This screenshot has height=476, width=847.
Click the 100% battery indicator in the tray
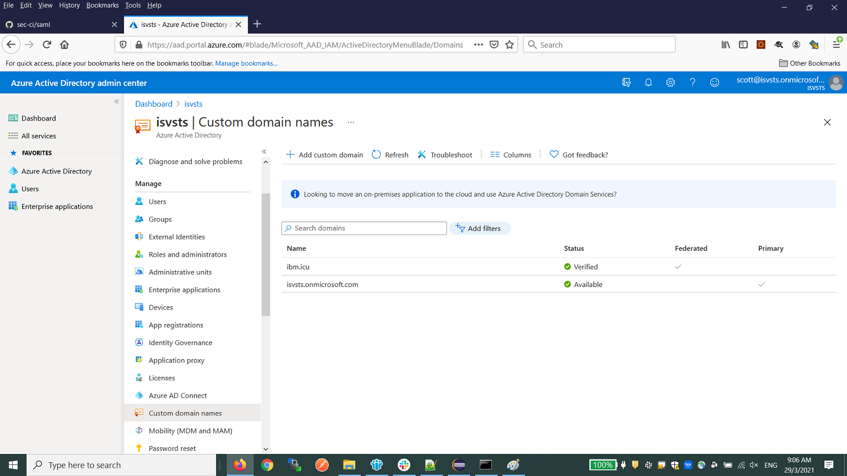pyautogui.click(x=603, y=464)
